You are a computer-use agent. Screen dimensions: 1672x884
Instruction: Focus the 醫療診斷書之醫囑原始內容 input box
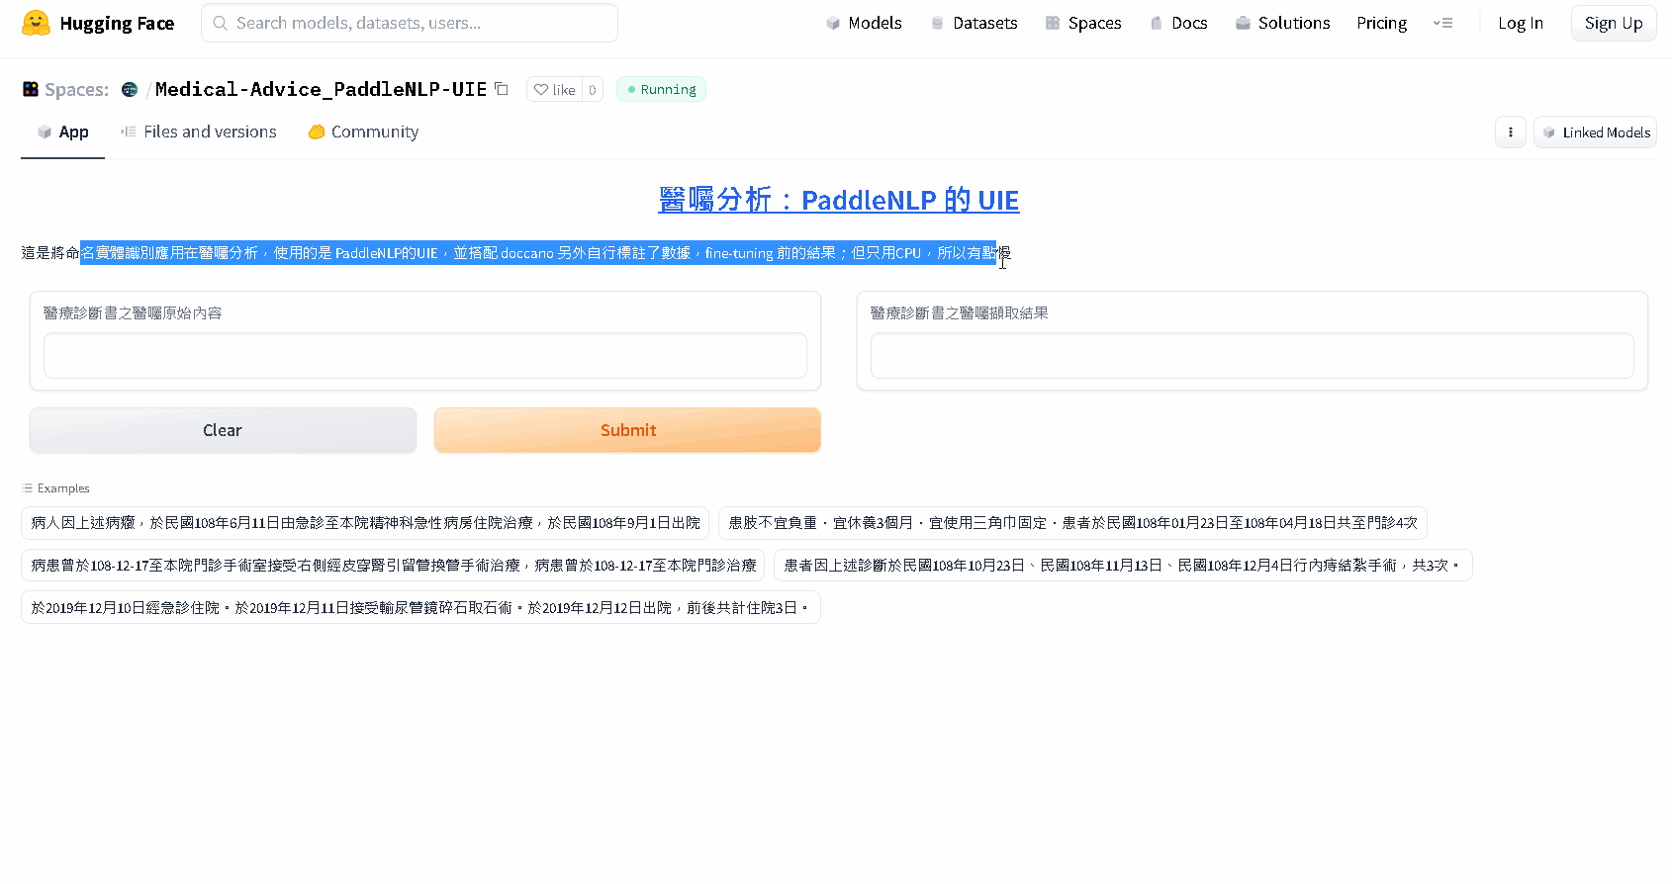(x=425, y=356)
